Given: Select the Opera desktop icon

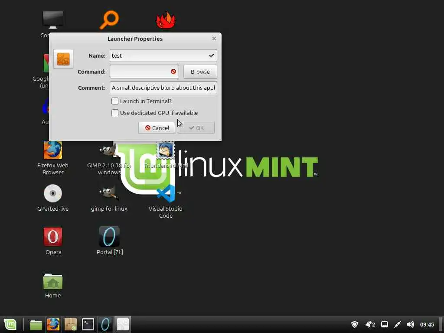Looking at the screenshot, I should click(53, 237).
